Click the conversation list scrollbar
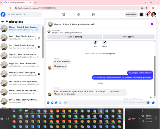160x129 pixels. click(x=43, y=42)
